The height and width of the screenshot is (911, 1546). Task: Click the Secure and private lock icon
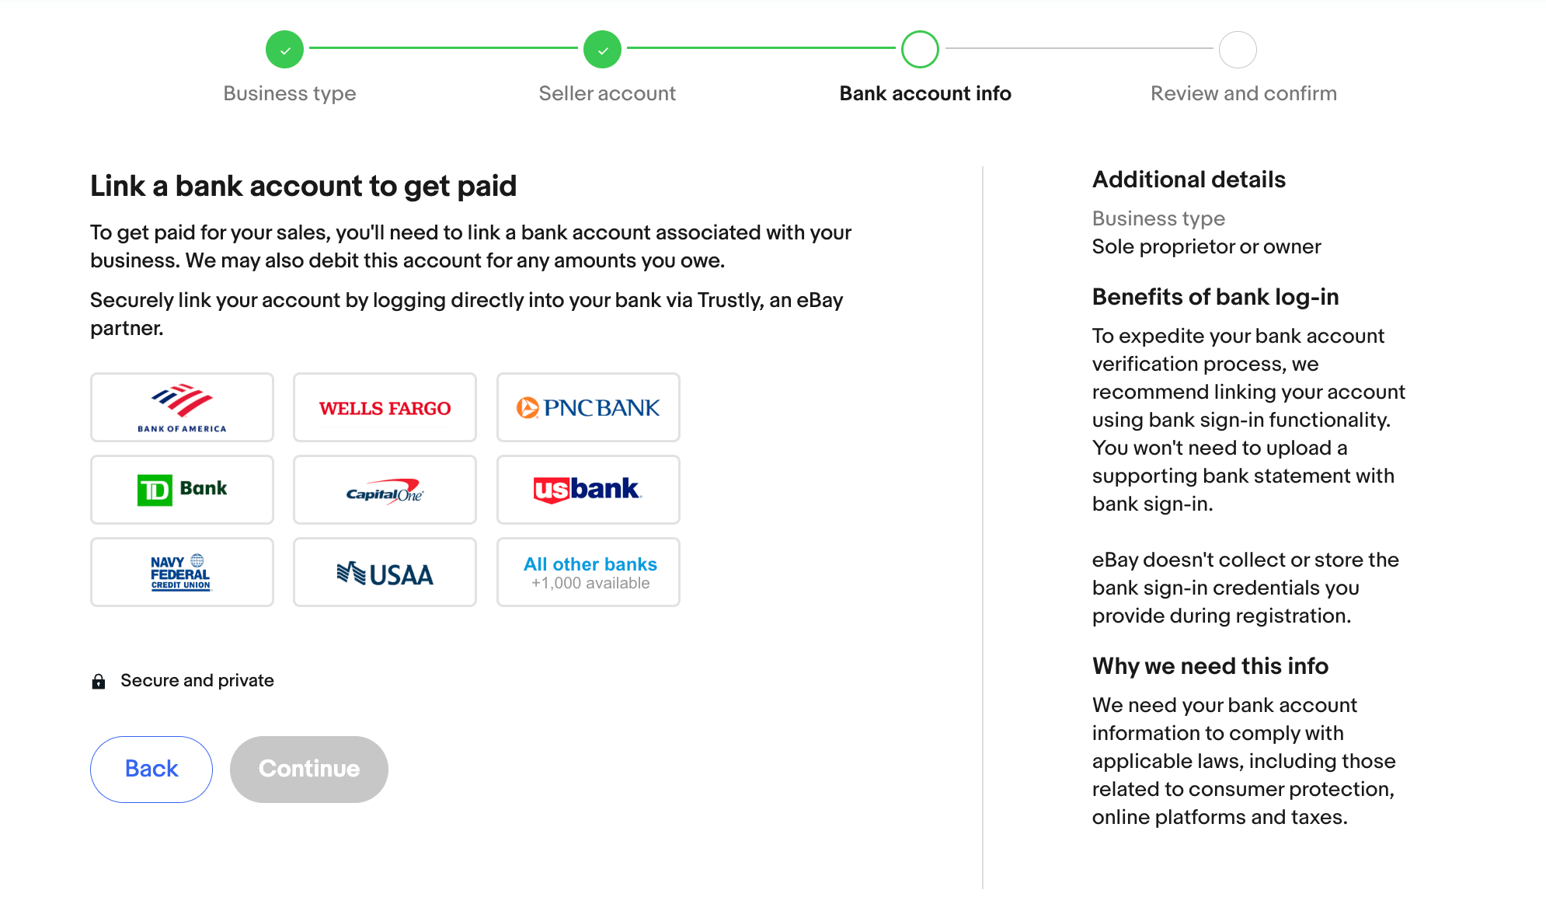point(98,680)
